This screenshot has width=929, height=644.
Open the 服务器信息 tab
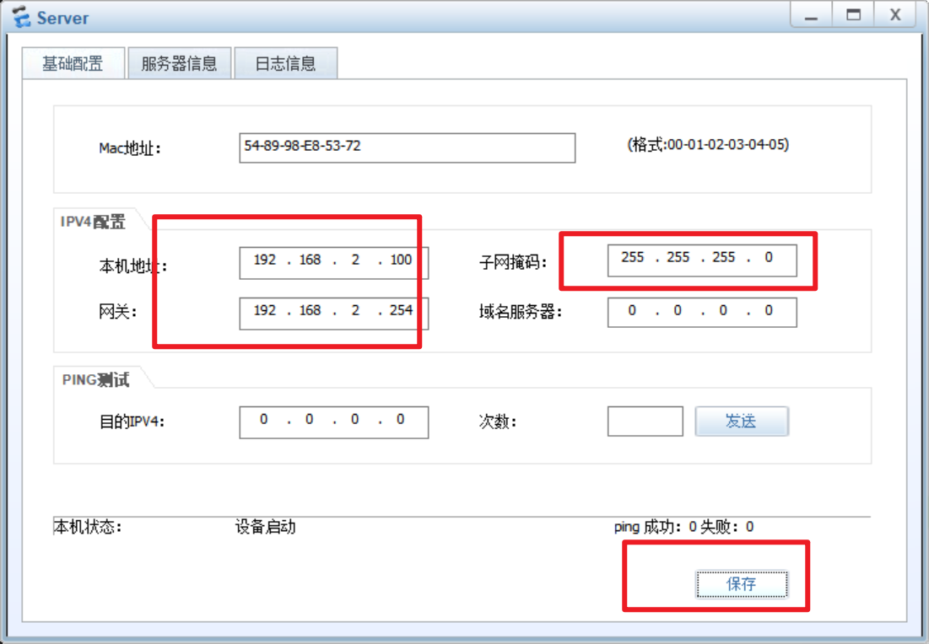pos(179,63)
